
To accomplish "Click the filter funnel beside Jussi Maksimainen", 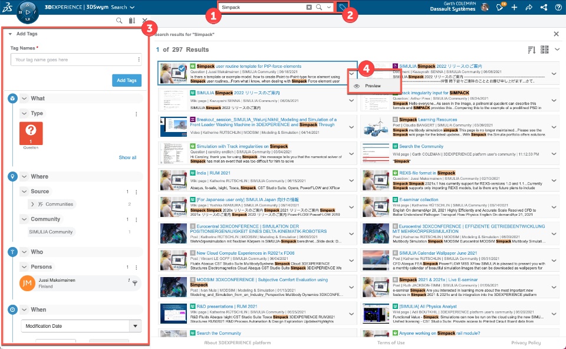I will 135,284.
